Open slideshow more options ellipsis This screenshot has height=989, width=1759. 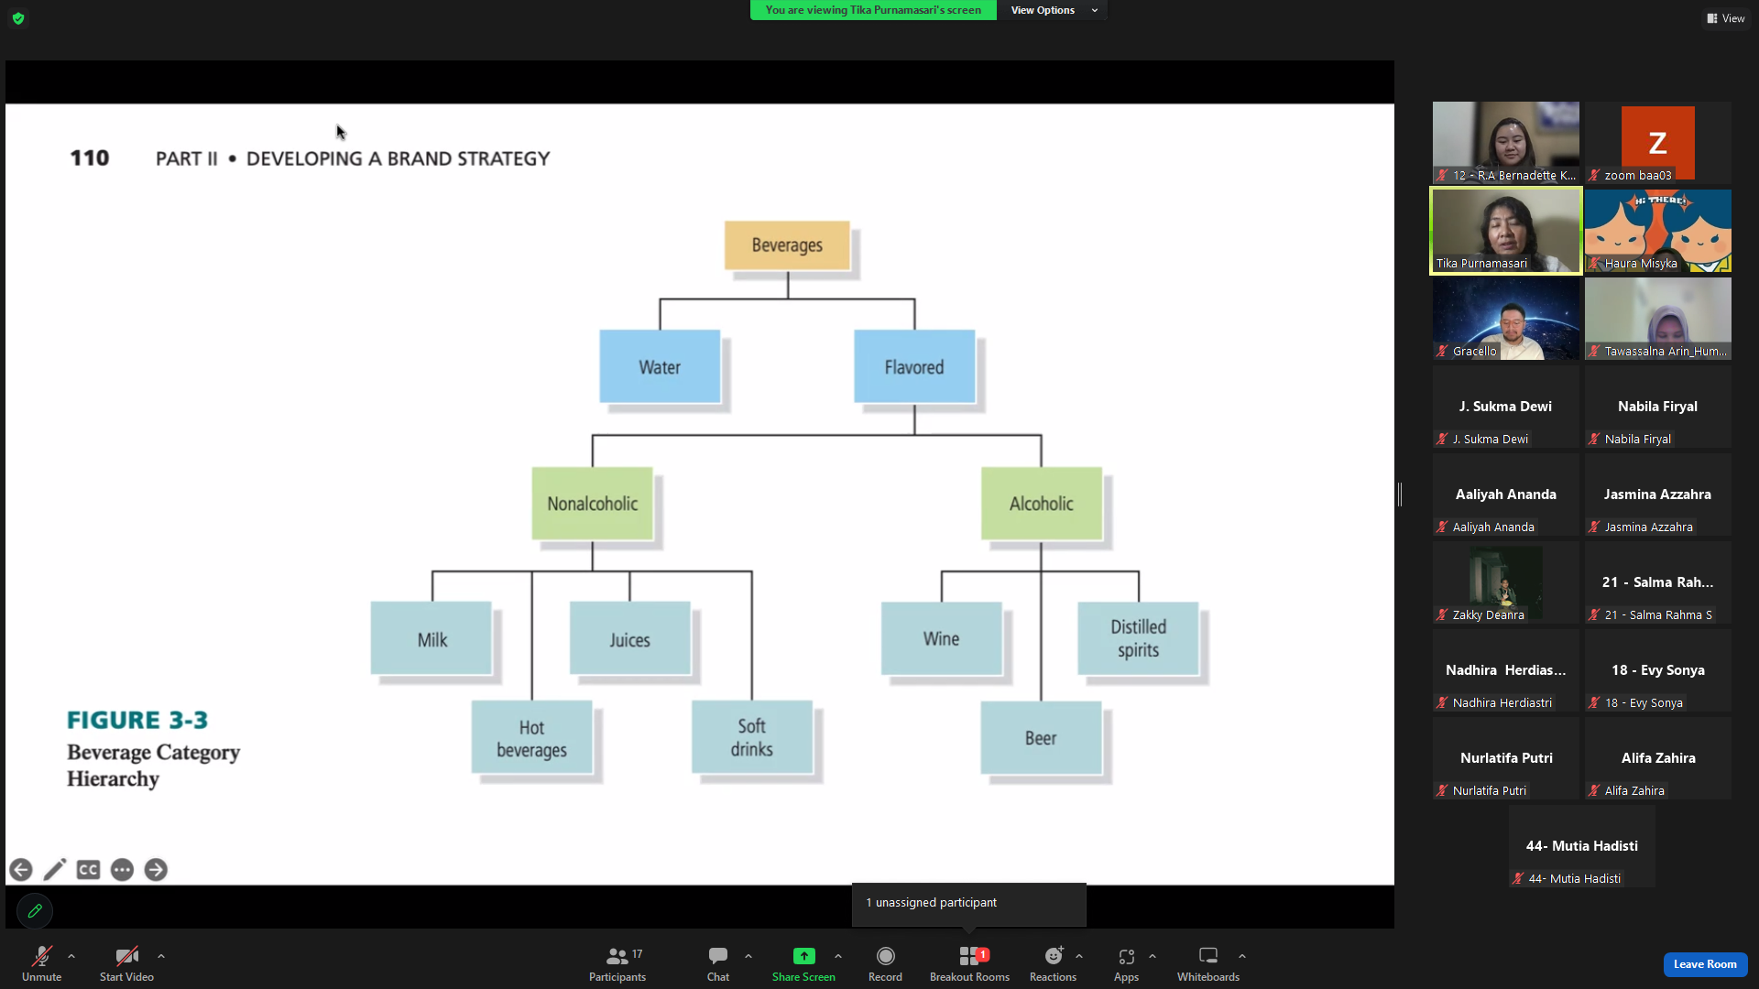pyautogui.click(x=122, y=870)
